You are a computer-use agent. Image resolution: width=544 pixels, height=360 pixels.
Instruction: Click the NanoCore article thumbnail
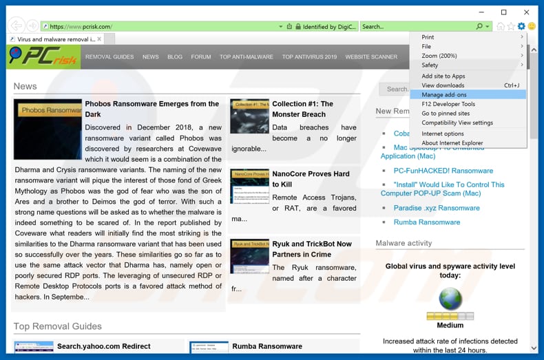[249, 187]
